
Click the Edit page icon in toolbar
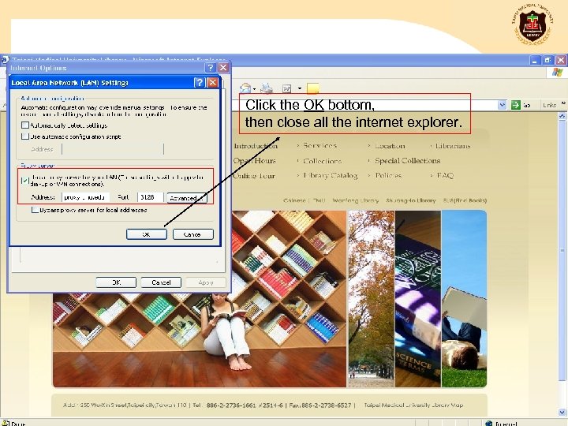(287, 88)
